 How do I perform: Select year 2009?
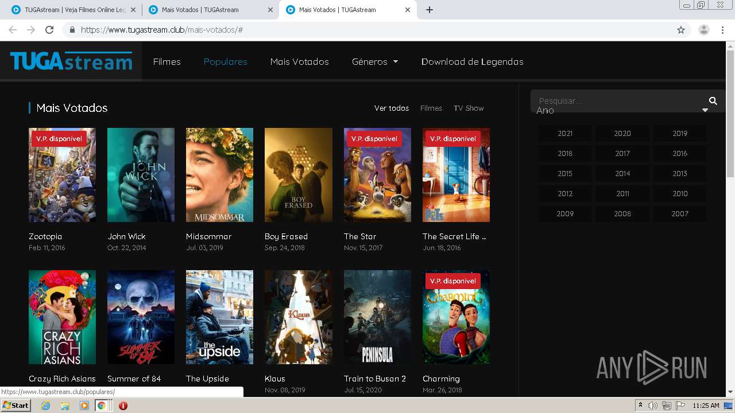(x=565, y=213)
